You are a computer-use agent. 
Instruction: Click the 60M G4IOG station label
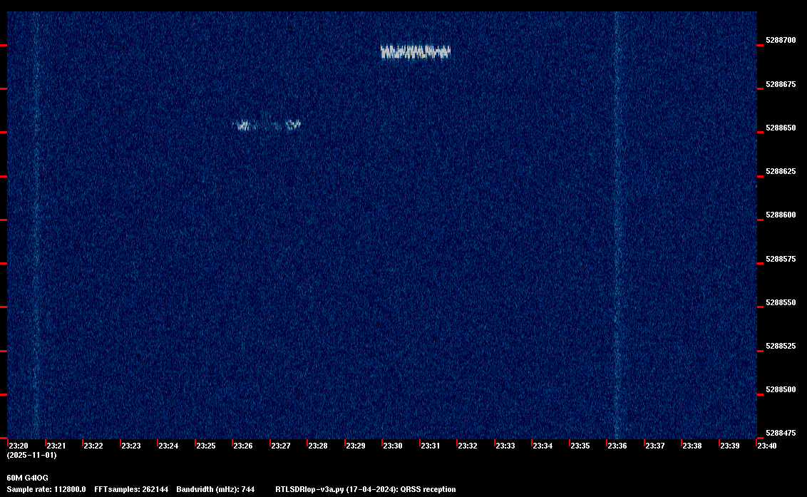point(27,478)
